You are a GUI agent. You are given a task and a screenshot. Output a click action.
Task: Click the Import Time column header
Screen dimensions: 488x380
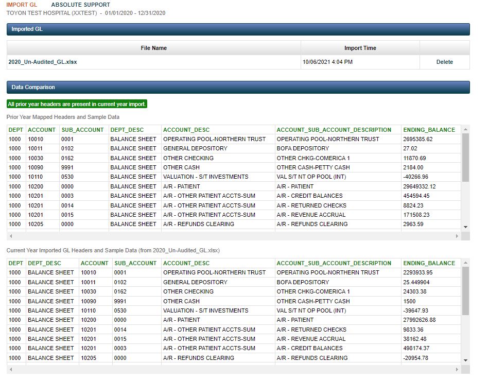click(x=360, y=48)
